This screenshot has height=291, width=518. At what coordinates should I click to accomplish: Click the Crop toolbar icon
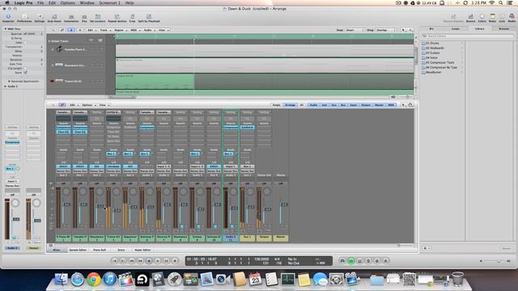[132, 18]
